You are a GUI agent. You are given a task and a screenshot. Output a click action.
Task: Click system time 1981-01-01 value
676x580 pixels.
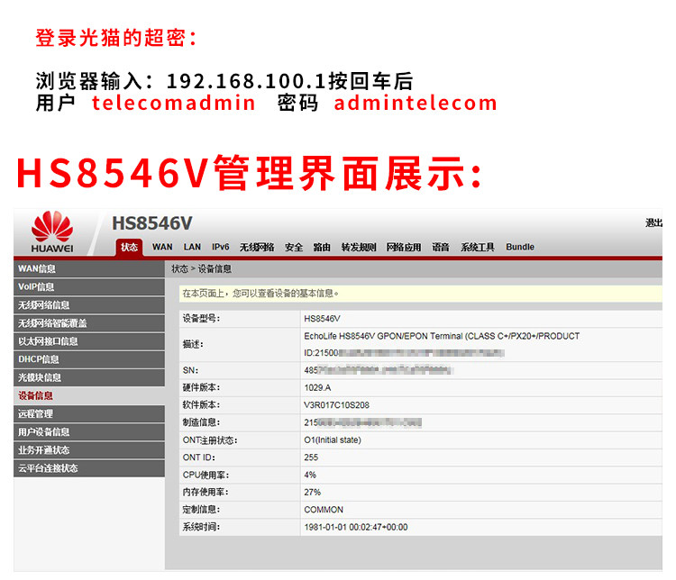tap(356, 527)
